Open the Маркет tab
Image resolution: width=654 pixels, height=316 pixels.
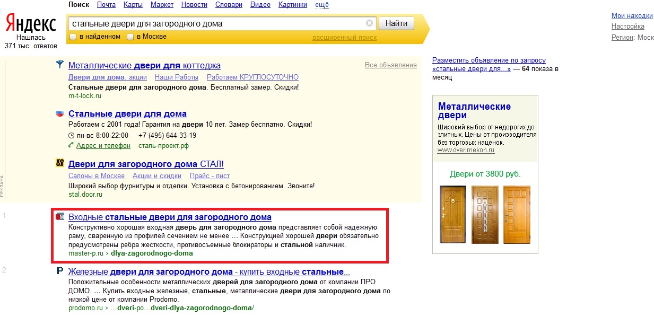162,5
